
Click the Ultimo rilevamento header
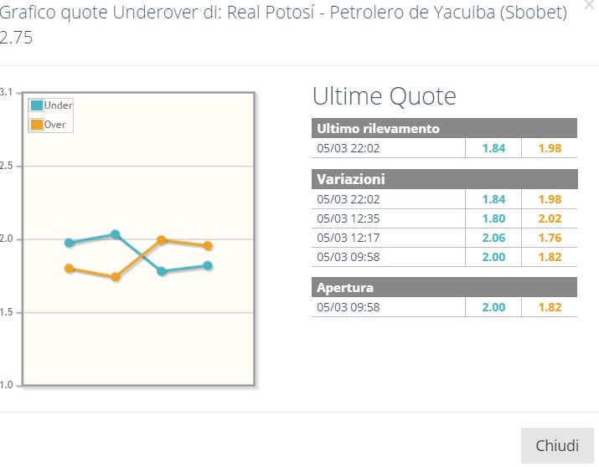click(444, 128)
